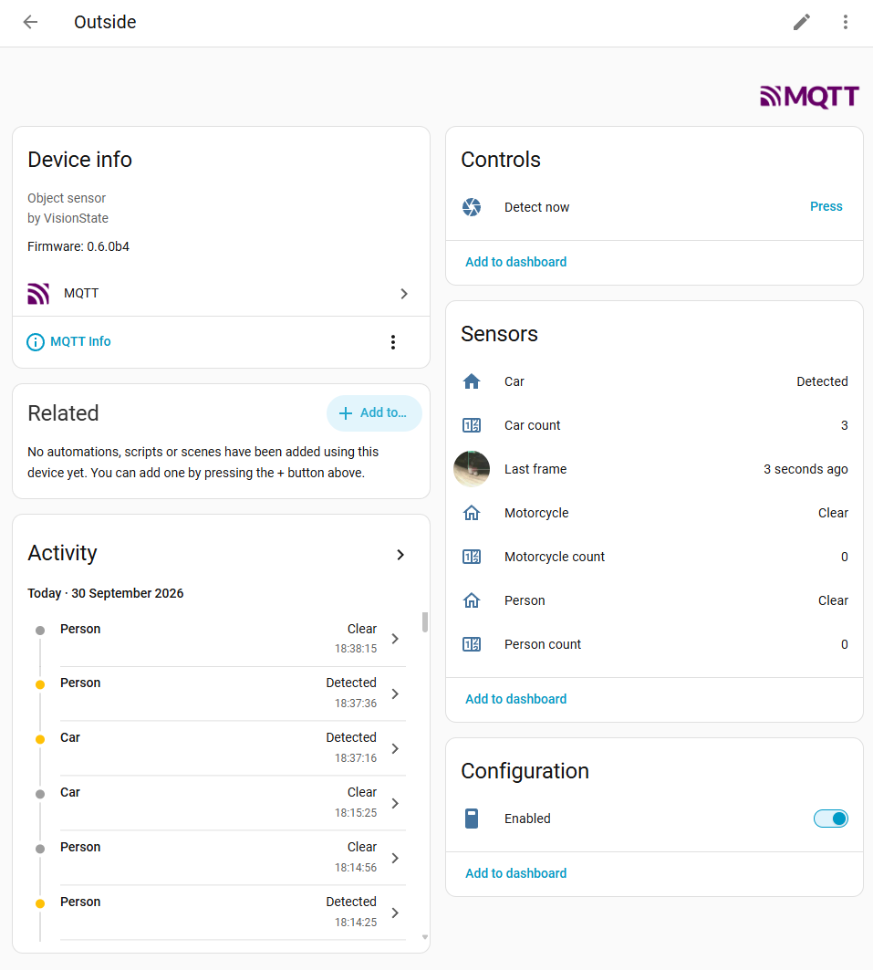Click '3 seconds ago' Last frame value
Image resolution: width=873 pixels, height=970 pixels.
pos(805,469)
